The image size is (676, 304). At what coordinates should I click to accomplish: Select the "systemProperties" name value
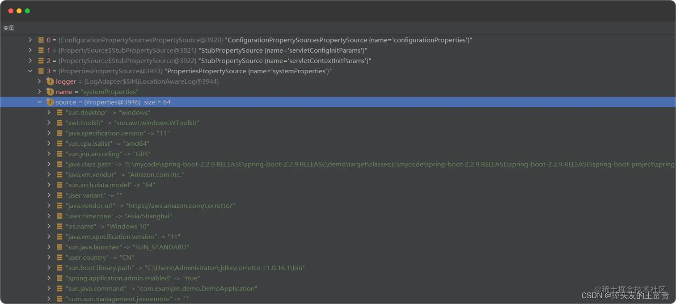click(109, 92)
